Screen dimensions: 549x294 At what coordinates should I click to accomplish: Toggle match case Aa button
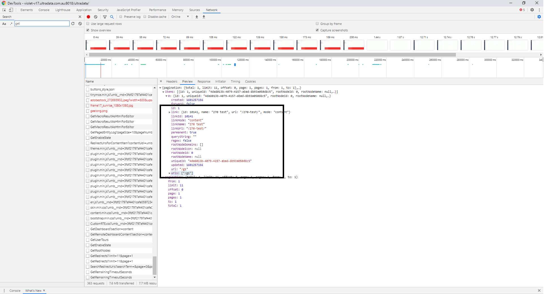4,24
